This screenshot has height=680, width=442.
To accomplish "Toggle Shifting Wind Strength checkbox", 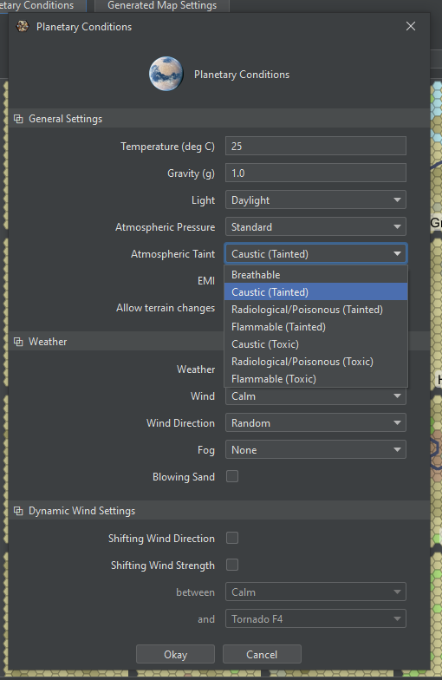I will pos(232,565).
